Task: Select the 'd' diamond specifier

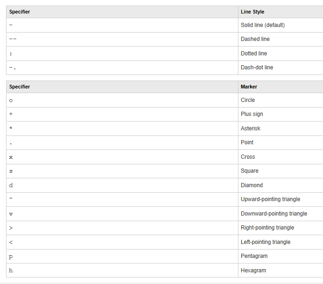Action: [x=11, y=185]
